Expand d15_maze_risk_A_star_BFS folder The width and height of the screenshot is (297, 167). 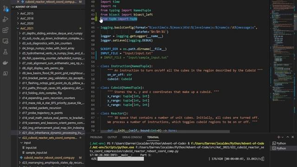19,103
